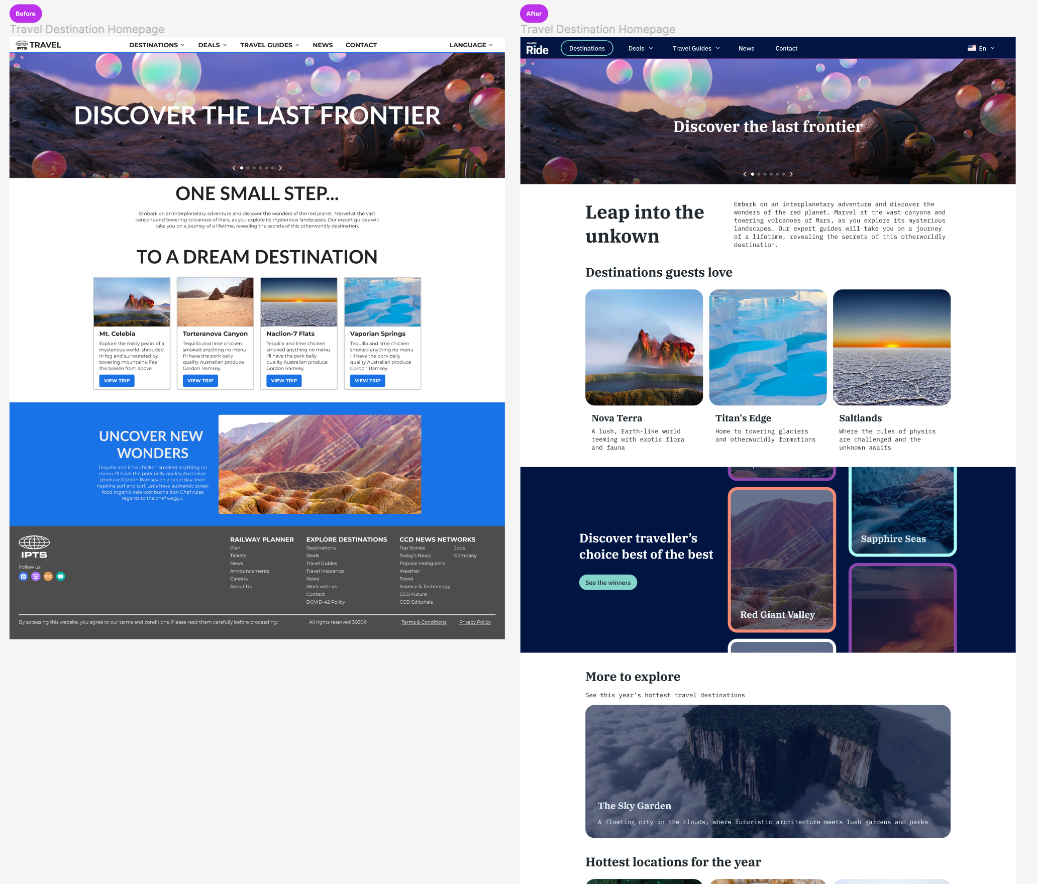Open the Privacy Policy footer link
The height and width of the screenshot is (884, 1037).
point(474,622)
